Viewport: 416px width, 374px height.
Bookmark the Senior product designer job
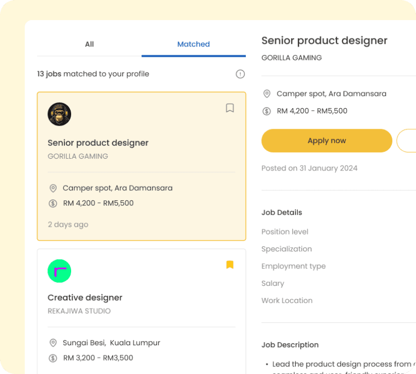[230, 108]
